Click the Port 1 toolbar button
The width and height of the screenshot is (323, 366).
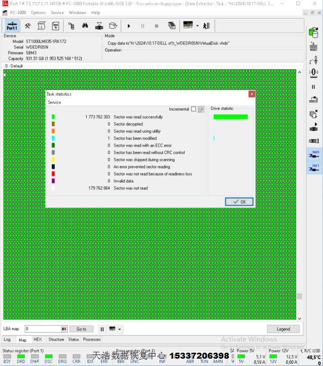point(12,26)
